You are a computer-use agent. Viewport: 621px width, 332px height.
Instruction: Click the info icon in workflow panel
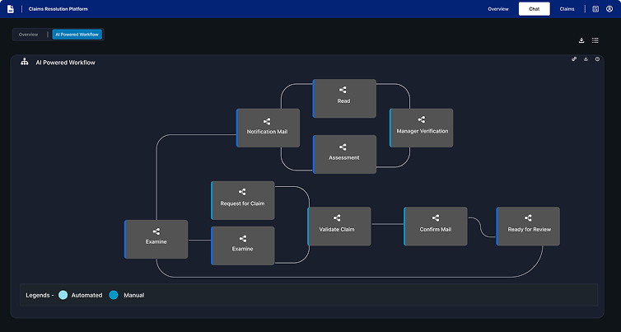coord(597,59)
